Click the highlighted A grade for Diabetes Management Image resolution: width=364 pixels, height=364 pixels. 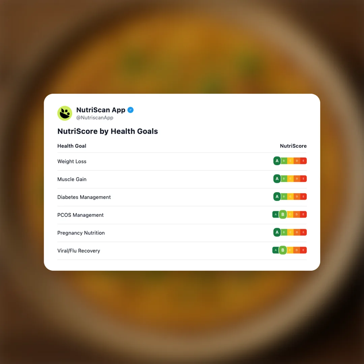click(x=277, y=196)
